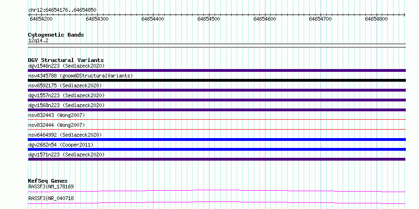Click ruler position 64654600
Image resolution: width=419 pixels, height=209 pixels.
(265, 19)
